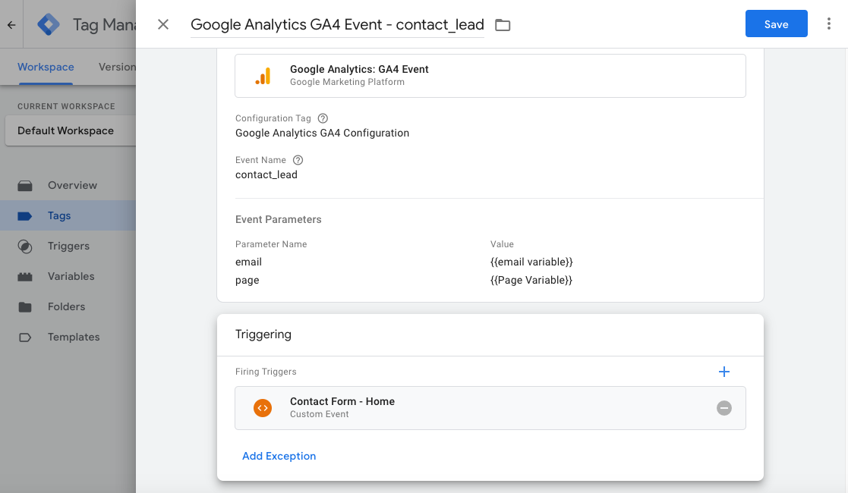Click the Add Exception link
The width and height of the screenshot is (848, 493).
(278, 456)
